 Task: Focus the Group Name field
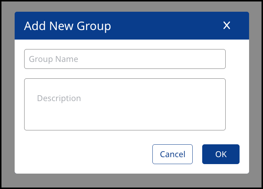[x=125, y=59]
